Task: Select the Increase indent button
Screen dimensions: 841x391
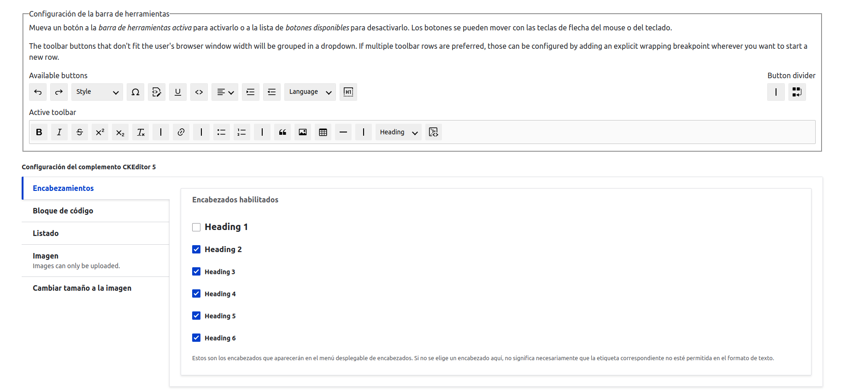Action: click(x=251, y=92)
